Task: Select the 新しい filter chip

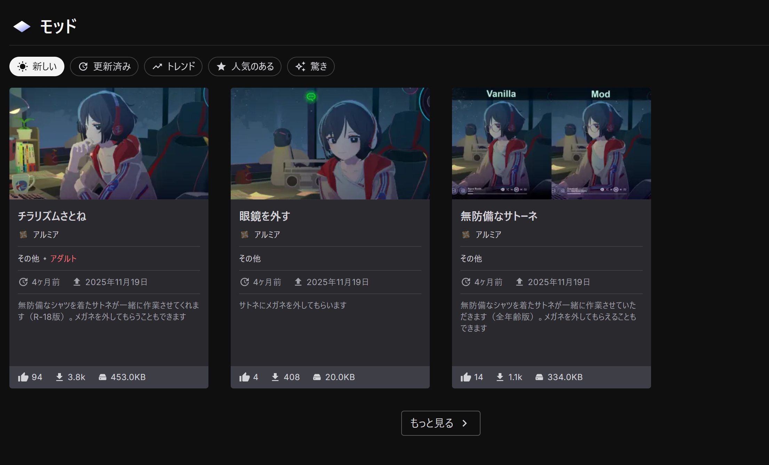Action: [x=37, y=66]
